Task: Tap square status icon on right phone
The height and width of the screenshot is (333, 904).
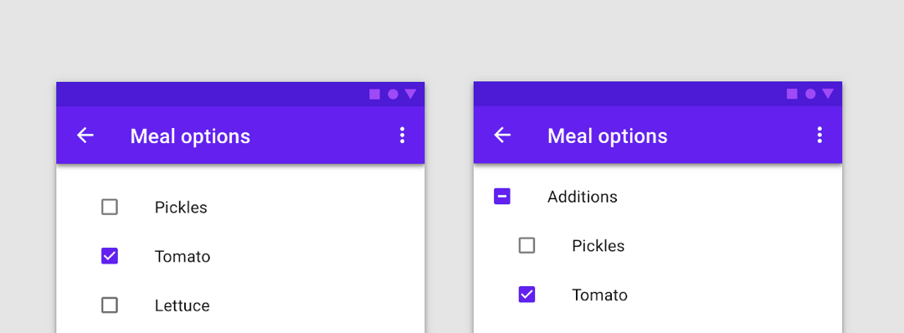Action: click(x=792, y=94)
